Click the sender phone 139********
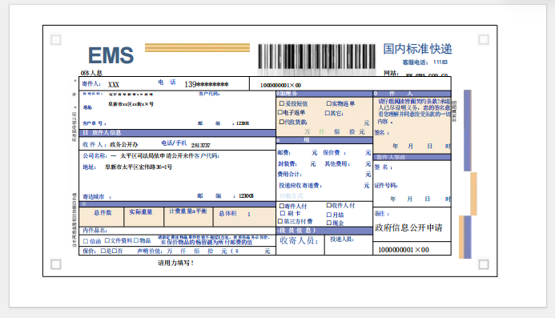The width and height of the screenshot is (555, 318). pos(207,84)
